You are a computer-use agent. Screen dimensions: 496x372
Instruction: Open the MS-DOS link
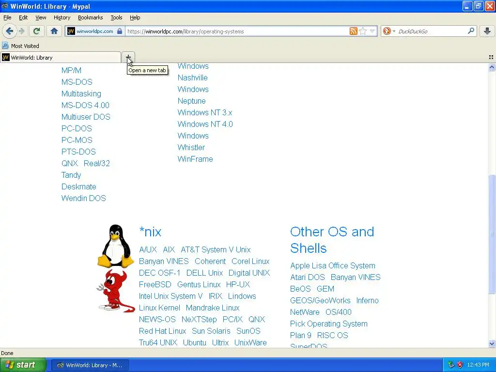[77, 82]
